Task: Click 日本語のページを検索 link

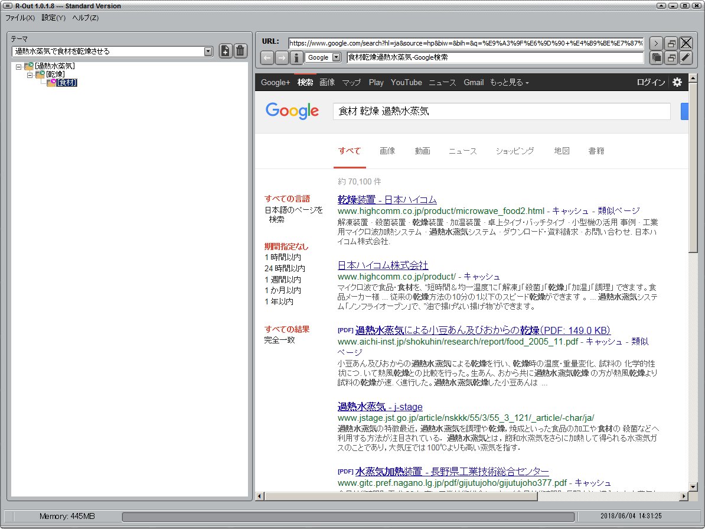Action: tap(293, 215)
